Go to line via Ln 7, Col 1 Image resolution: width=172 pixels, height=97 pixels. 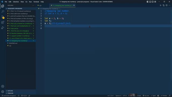111,96
